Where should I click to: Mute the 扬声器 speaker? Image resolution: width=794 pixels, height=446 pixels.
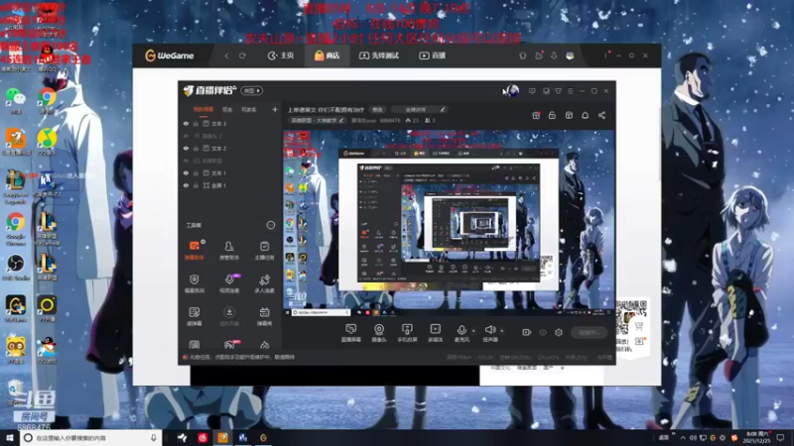(x=489, y=333)
